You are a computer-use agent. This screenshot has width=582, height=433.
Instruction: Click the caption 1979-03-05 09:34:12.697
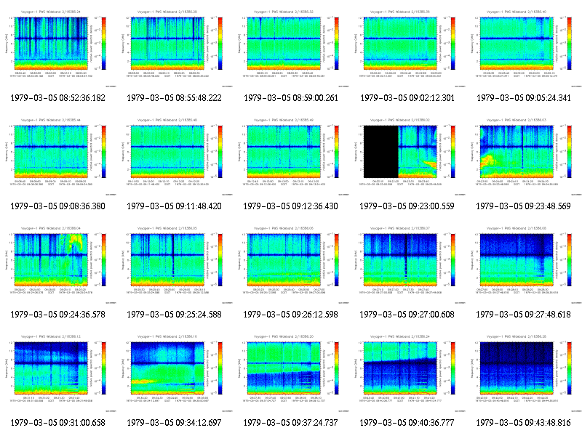click(x=174, y=423)
